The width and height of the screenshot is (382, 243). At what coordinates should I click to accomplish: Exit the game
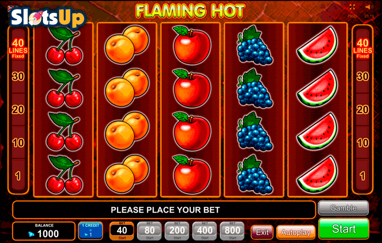point(262,232)
